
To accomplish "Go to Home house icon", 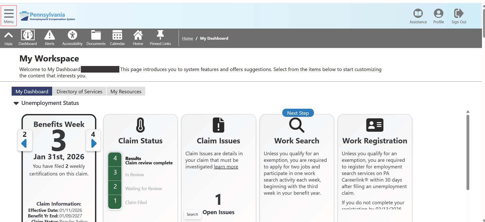I will pyautogui.click(x=138, y=35).
